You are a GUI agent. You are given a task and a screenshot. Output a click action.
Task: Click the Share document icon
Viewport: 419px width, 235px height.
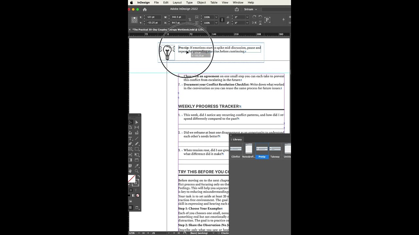pos(237,9)
